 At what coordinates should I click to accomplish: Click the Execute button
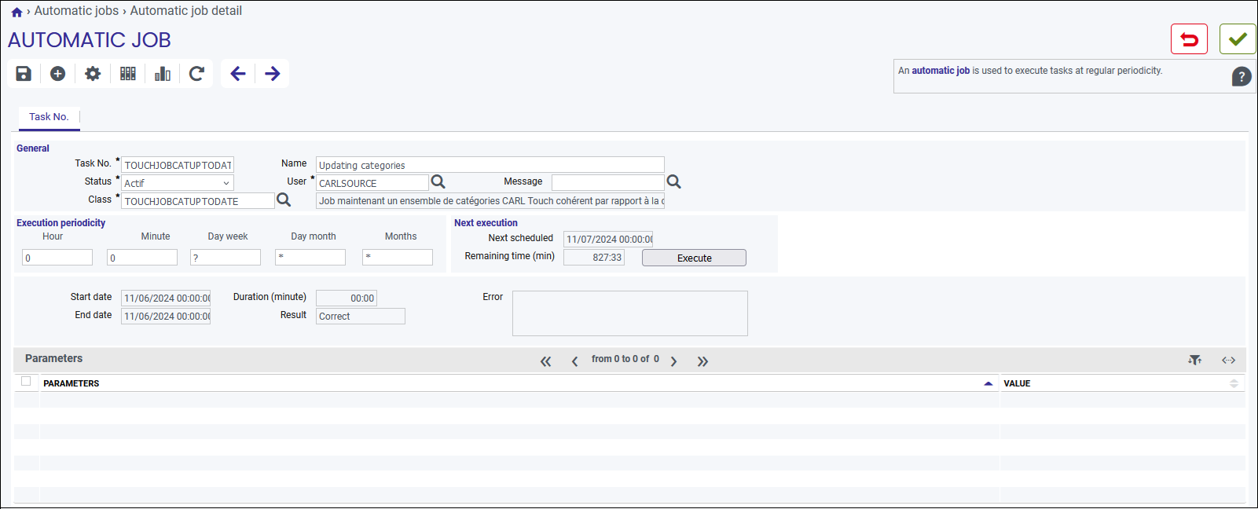pos(694,258)
